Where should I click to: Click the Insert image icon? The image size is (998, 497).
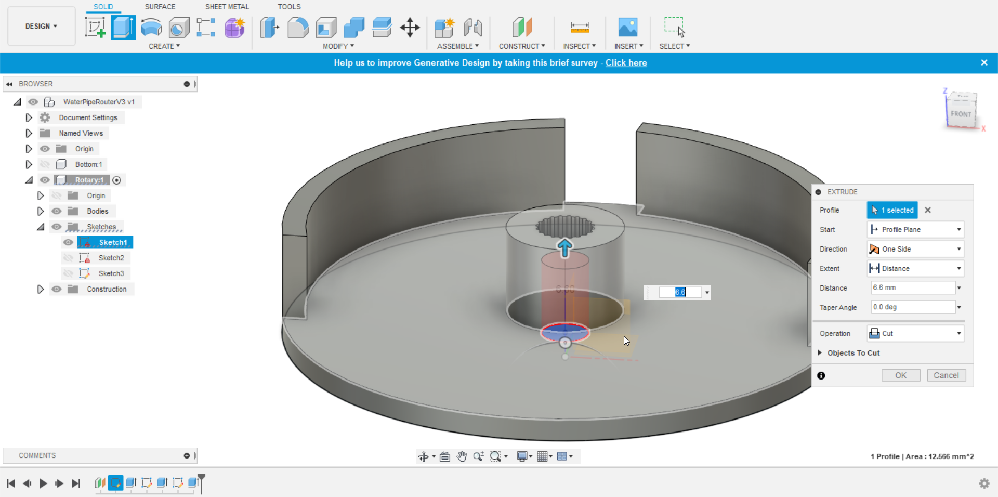627,28
